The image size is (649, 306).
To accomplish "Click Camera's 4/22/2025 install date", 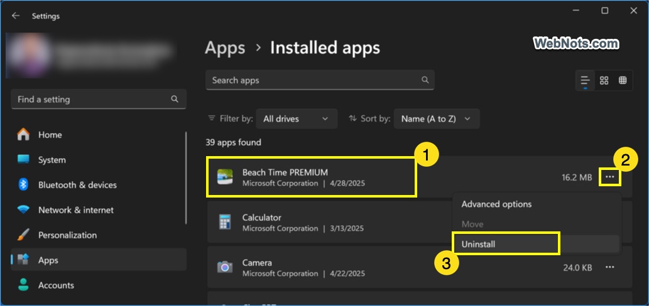I will 347,273.
